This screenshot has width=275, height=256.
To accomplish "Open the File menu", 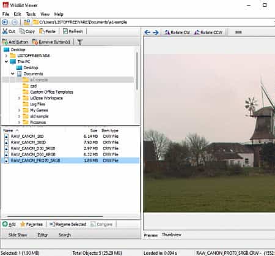I will click(x=5, y=14).
